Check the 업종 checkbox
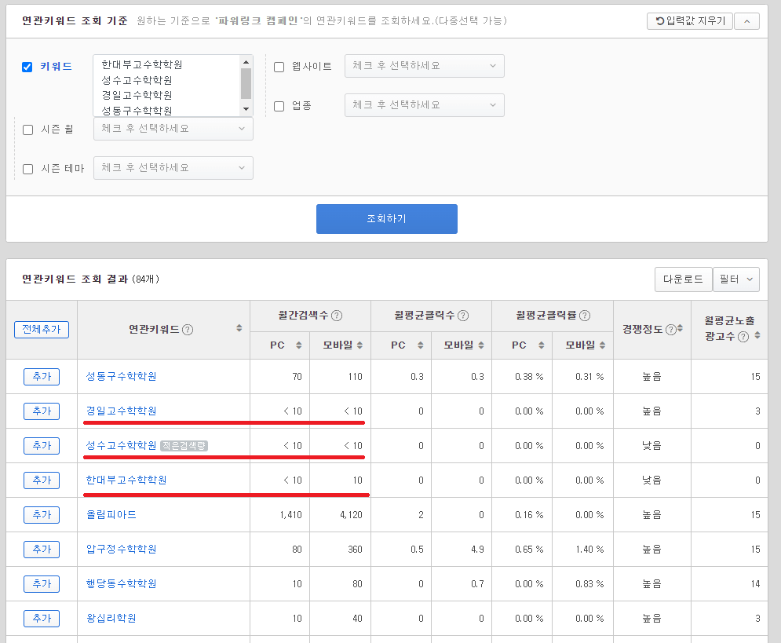 tap(279, 106)
